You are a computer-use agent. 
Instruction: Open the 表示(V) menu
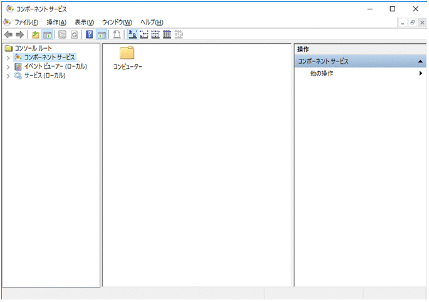click(84, 22)
